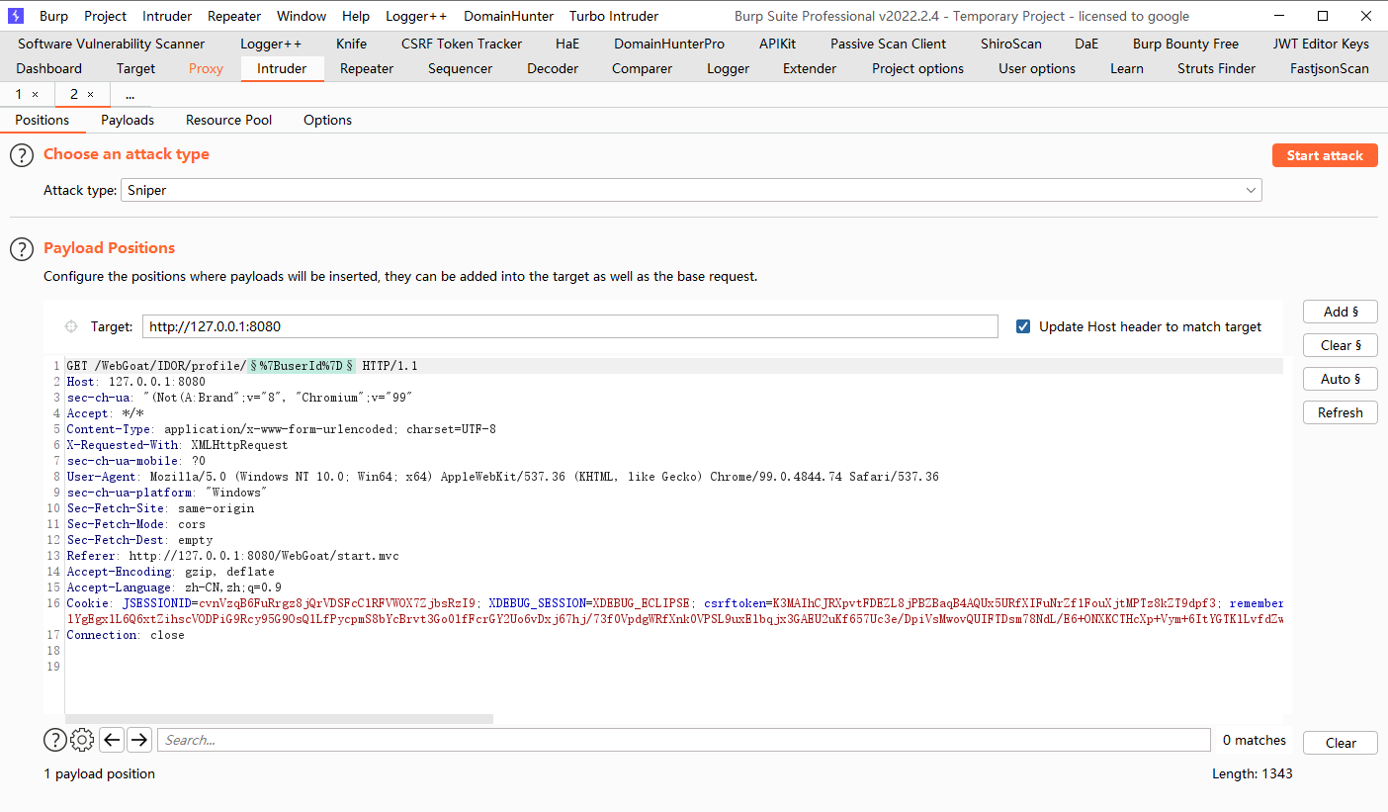Open the Intruder menu

pyautogui.click(x=167, y=16)
